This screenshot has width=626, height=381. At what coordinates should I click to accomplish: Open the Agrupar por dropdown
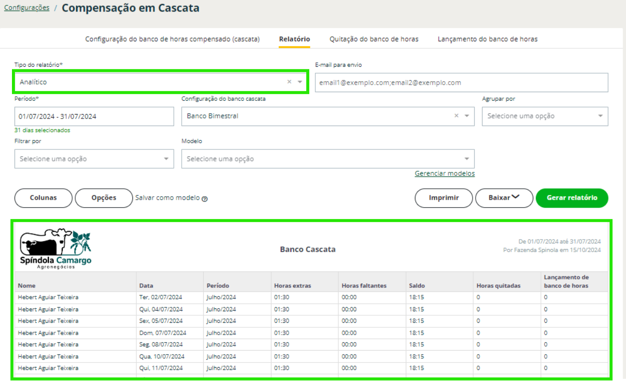pos(544,116)
